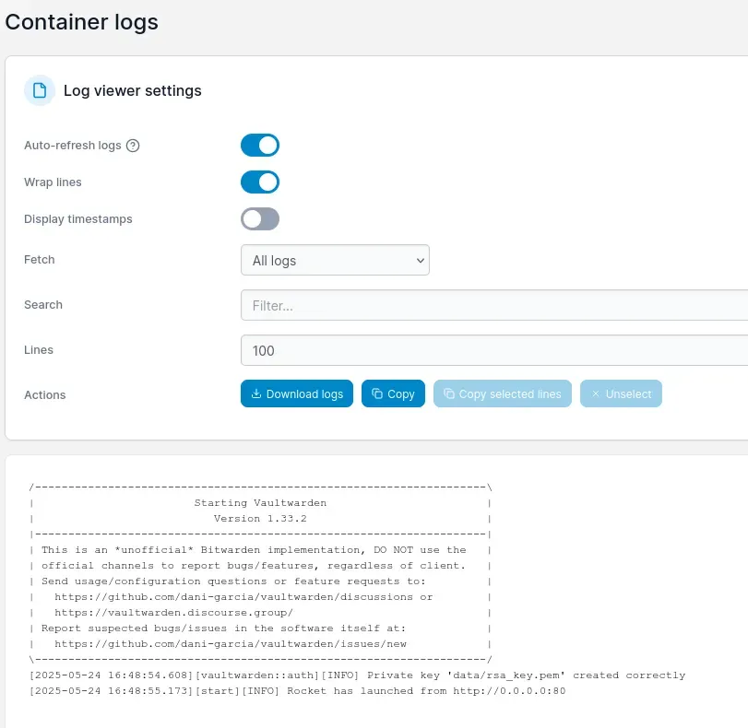
Task: Click the Download logs button
Action: (x=297, y=393)
